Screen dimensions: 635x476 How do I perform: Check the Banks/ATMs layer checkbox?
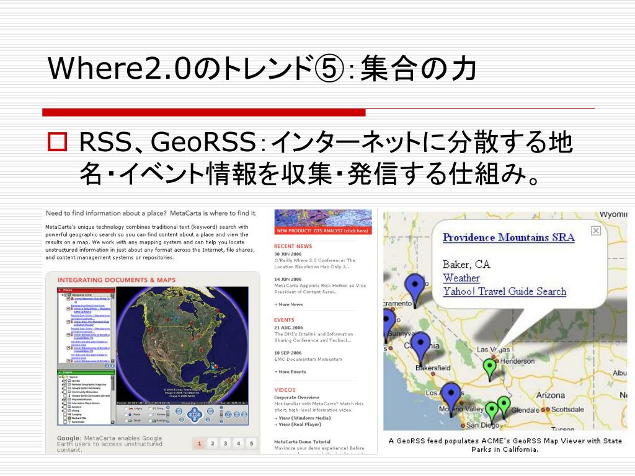click(65, 418)
